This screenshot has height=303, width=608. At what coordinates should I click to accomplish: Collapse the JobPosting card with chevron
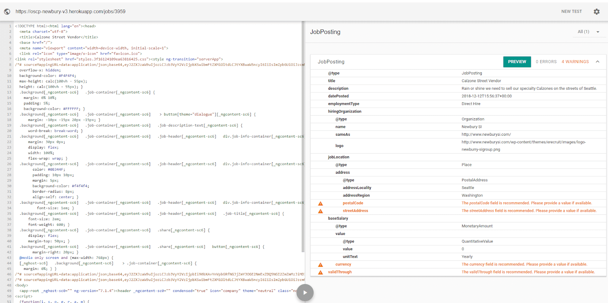[x=597, y=62]
